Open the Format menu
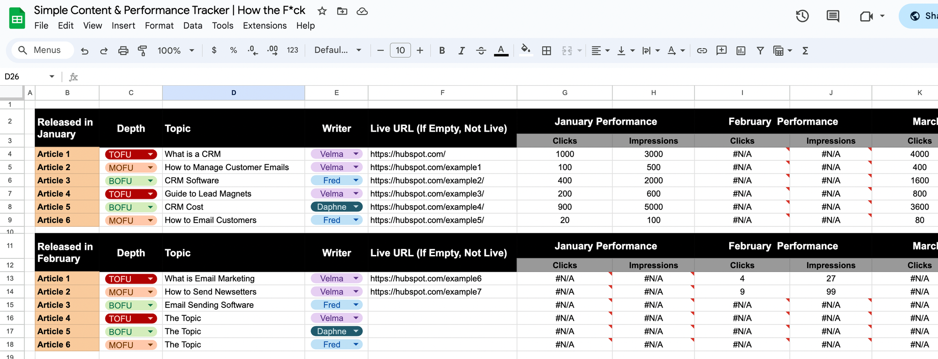 click(159, 26)
